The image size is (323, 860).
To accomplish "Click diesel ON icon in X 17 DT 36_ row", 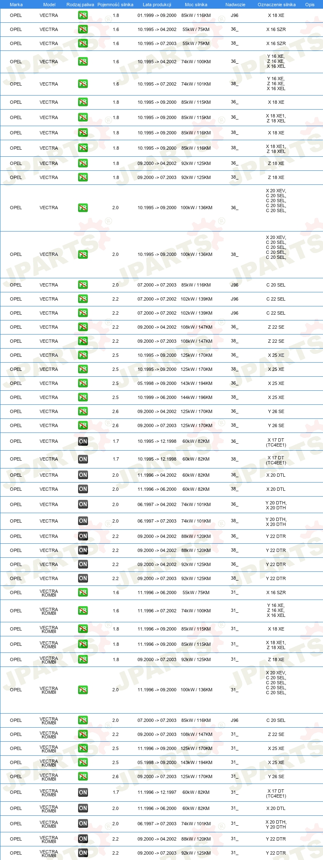I will [83, 441].
